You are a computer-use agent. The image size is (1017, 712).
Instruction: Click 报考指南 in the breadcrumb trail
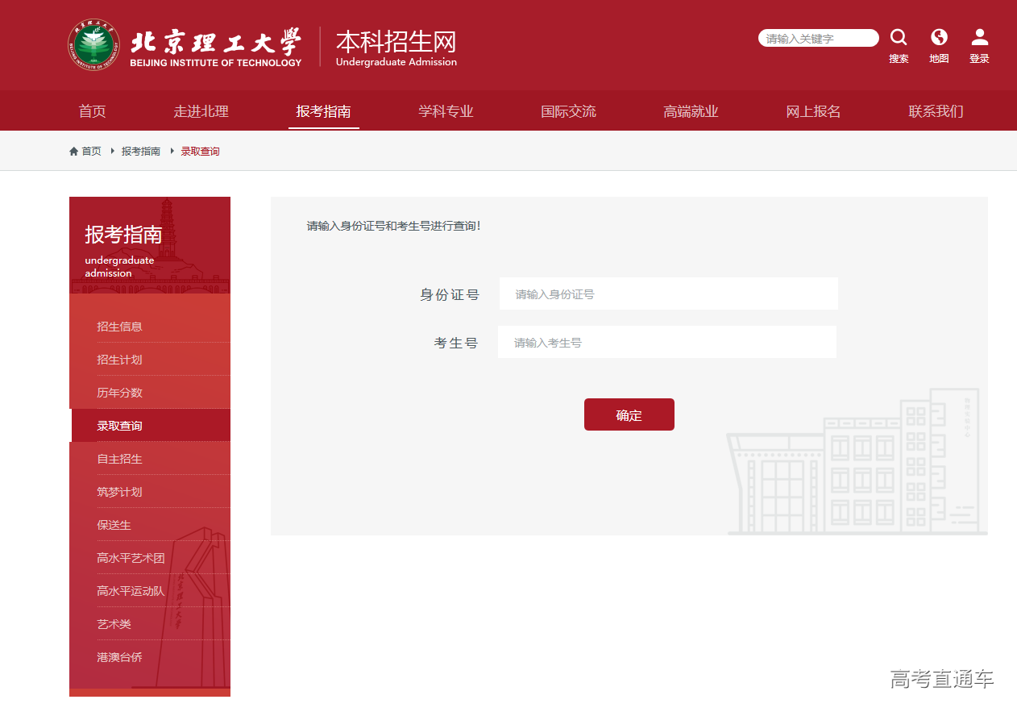coord(141,151)
